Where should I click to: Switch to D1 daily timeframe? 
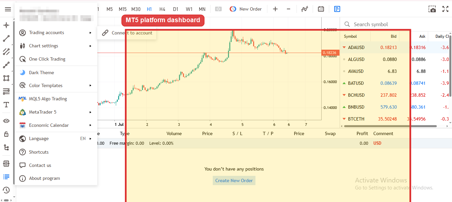(175, 9)
